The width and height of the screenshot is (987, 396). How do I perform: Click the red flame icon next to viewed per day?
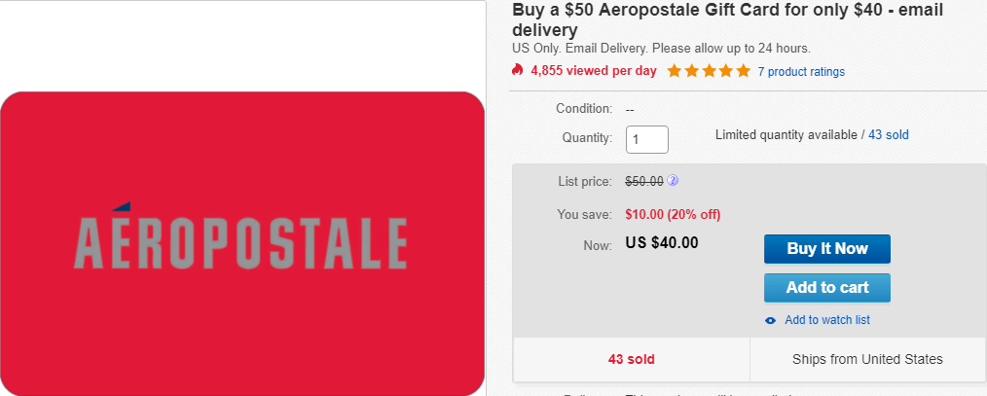point(518,70)
